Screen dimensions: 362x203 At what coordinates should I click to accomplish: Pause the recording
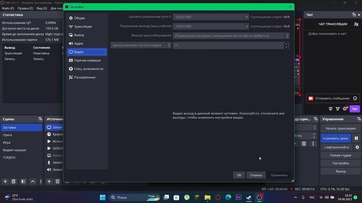[x=356, y=138]
